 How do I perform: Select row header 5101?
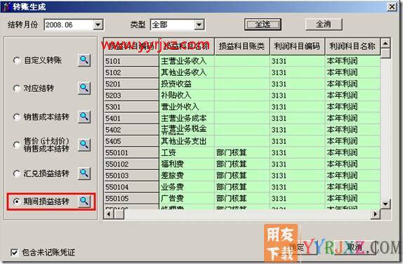pos(131,61)
